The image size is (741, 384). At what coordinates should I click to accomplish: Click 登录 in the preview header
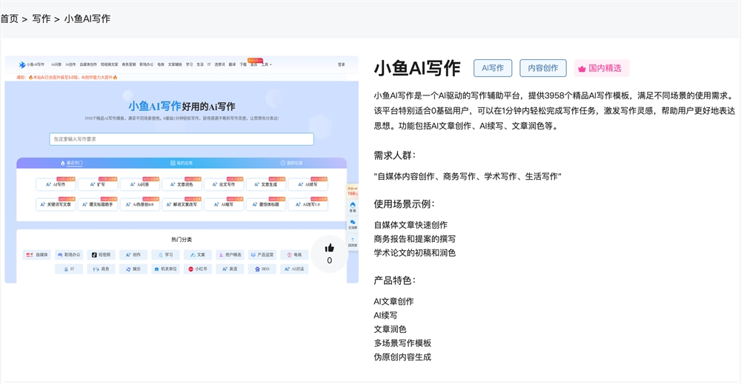tap(341, 64)
